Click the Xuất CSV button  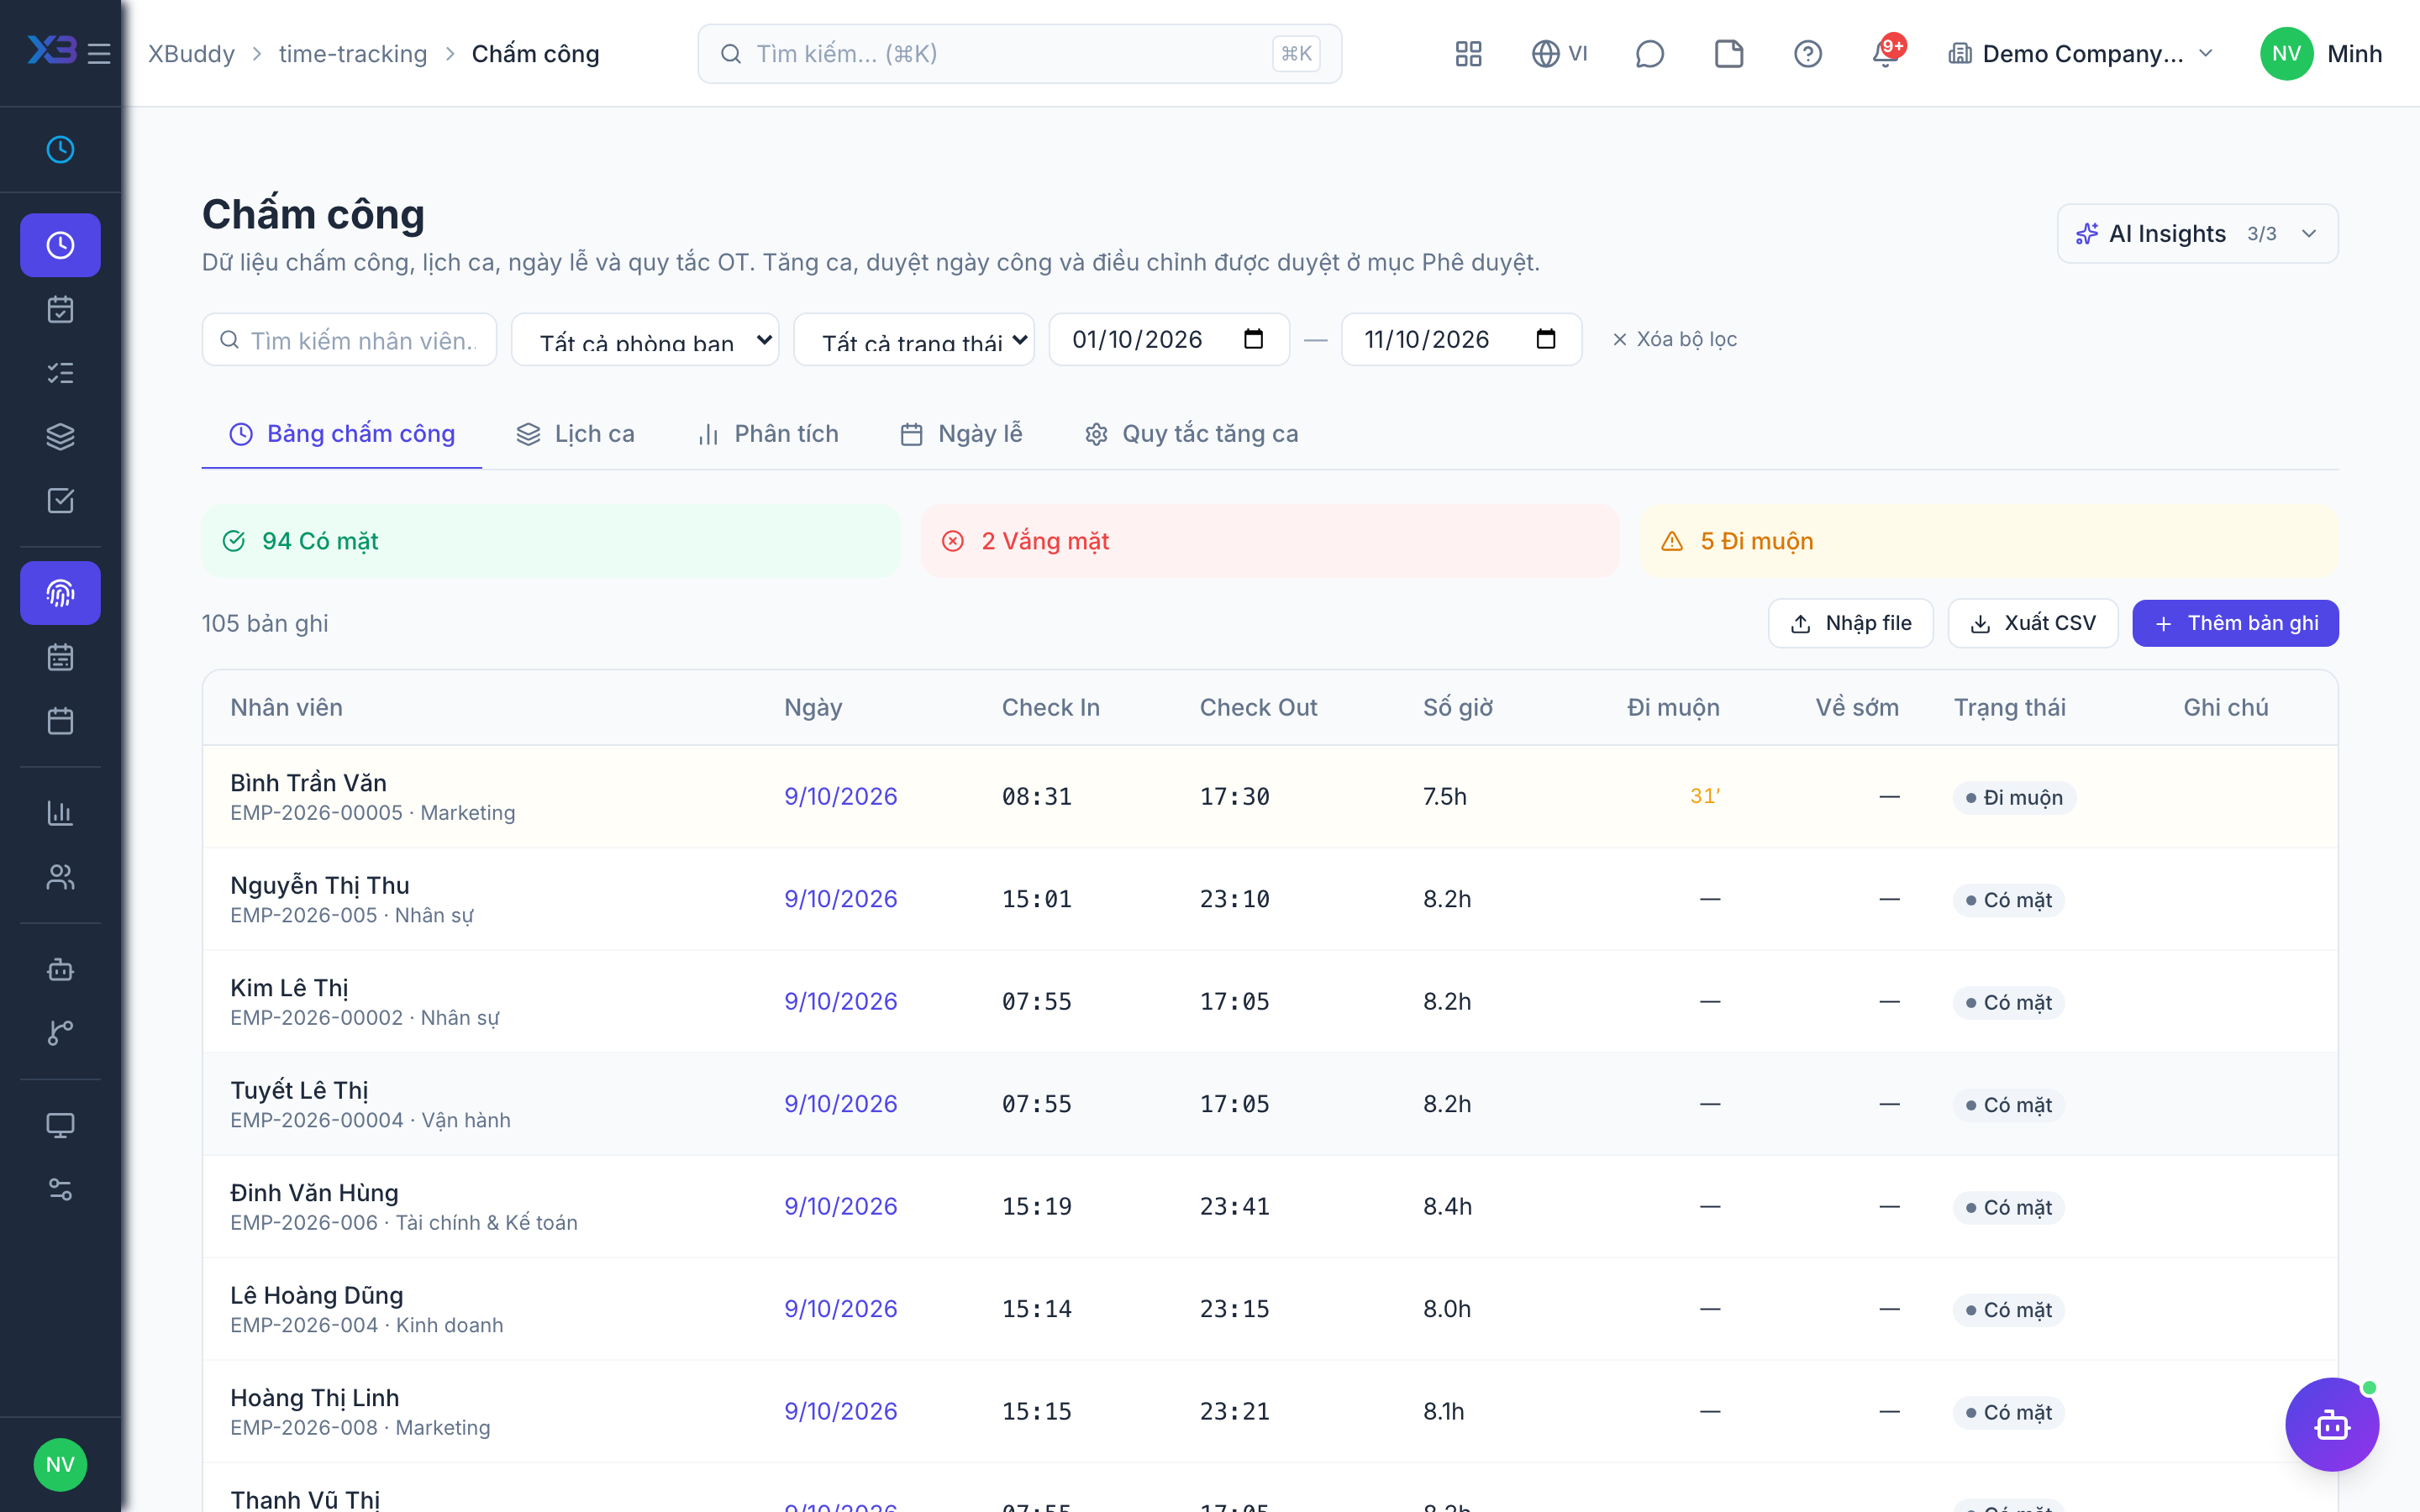coord(2033,623)
